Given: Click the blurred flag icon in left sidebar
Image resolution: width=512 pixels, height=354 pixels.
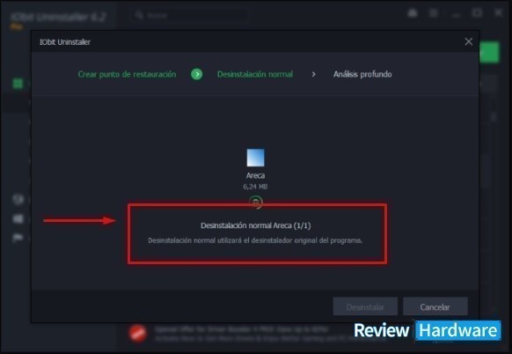Looking at the screenshot, I should point(18,238).
